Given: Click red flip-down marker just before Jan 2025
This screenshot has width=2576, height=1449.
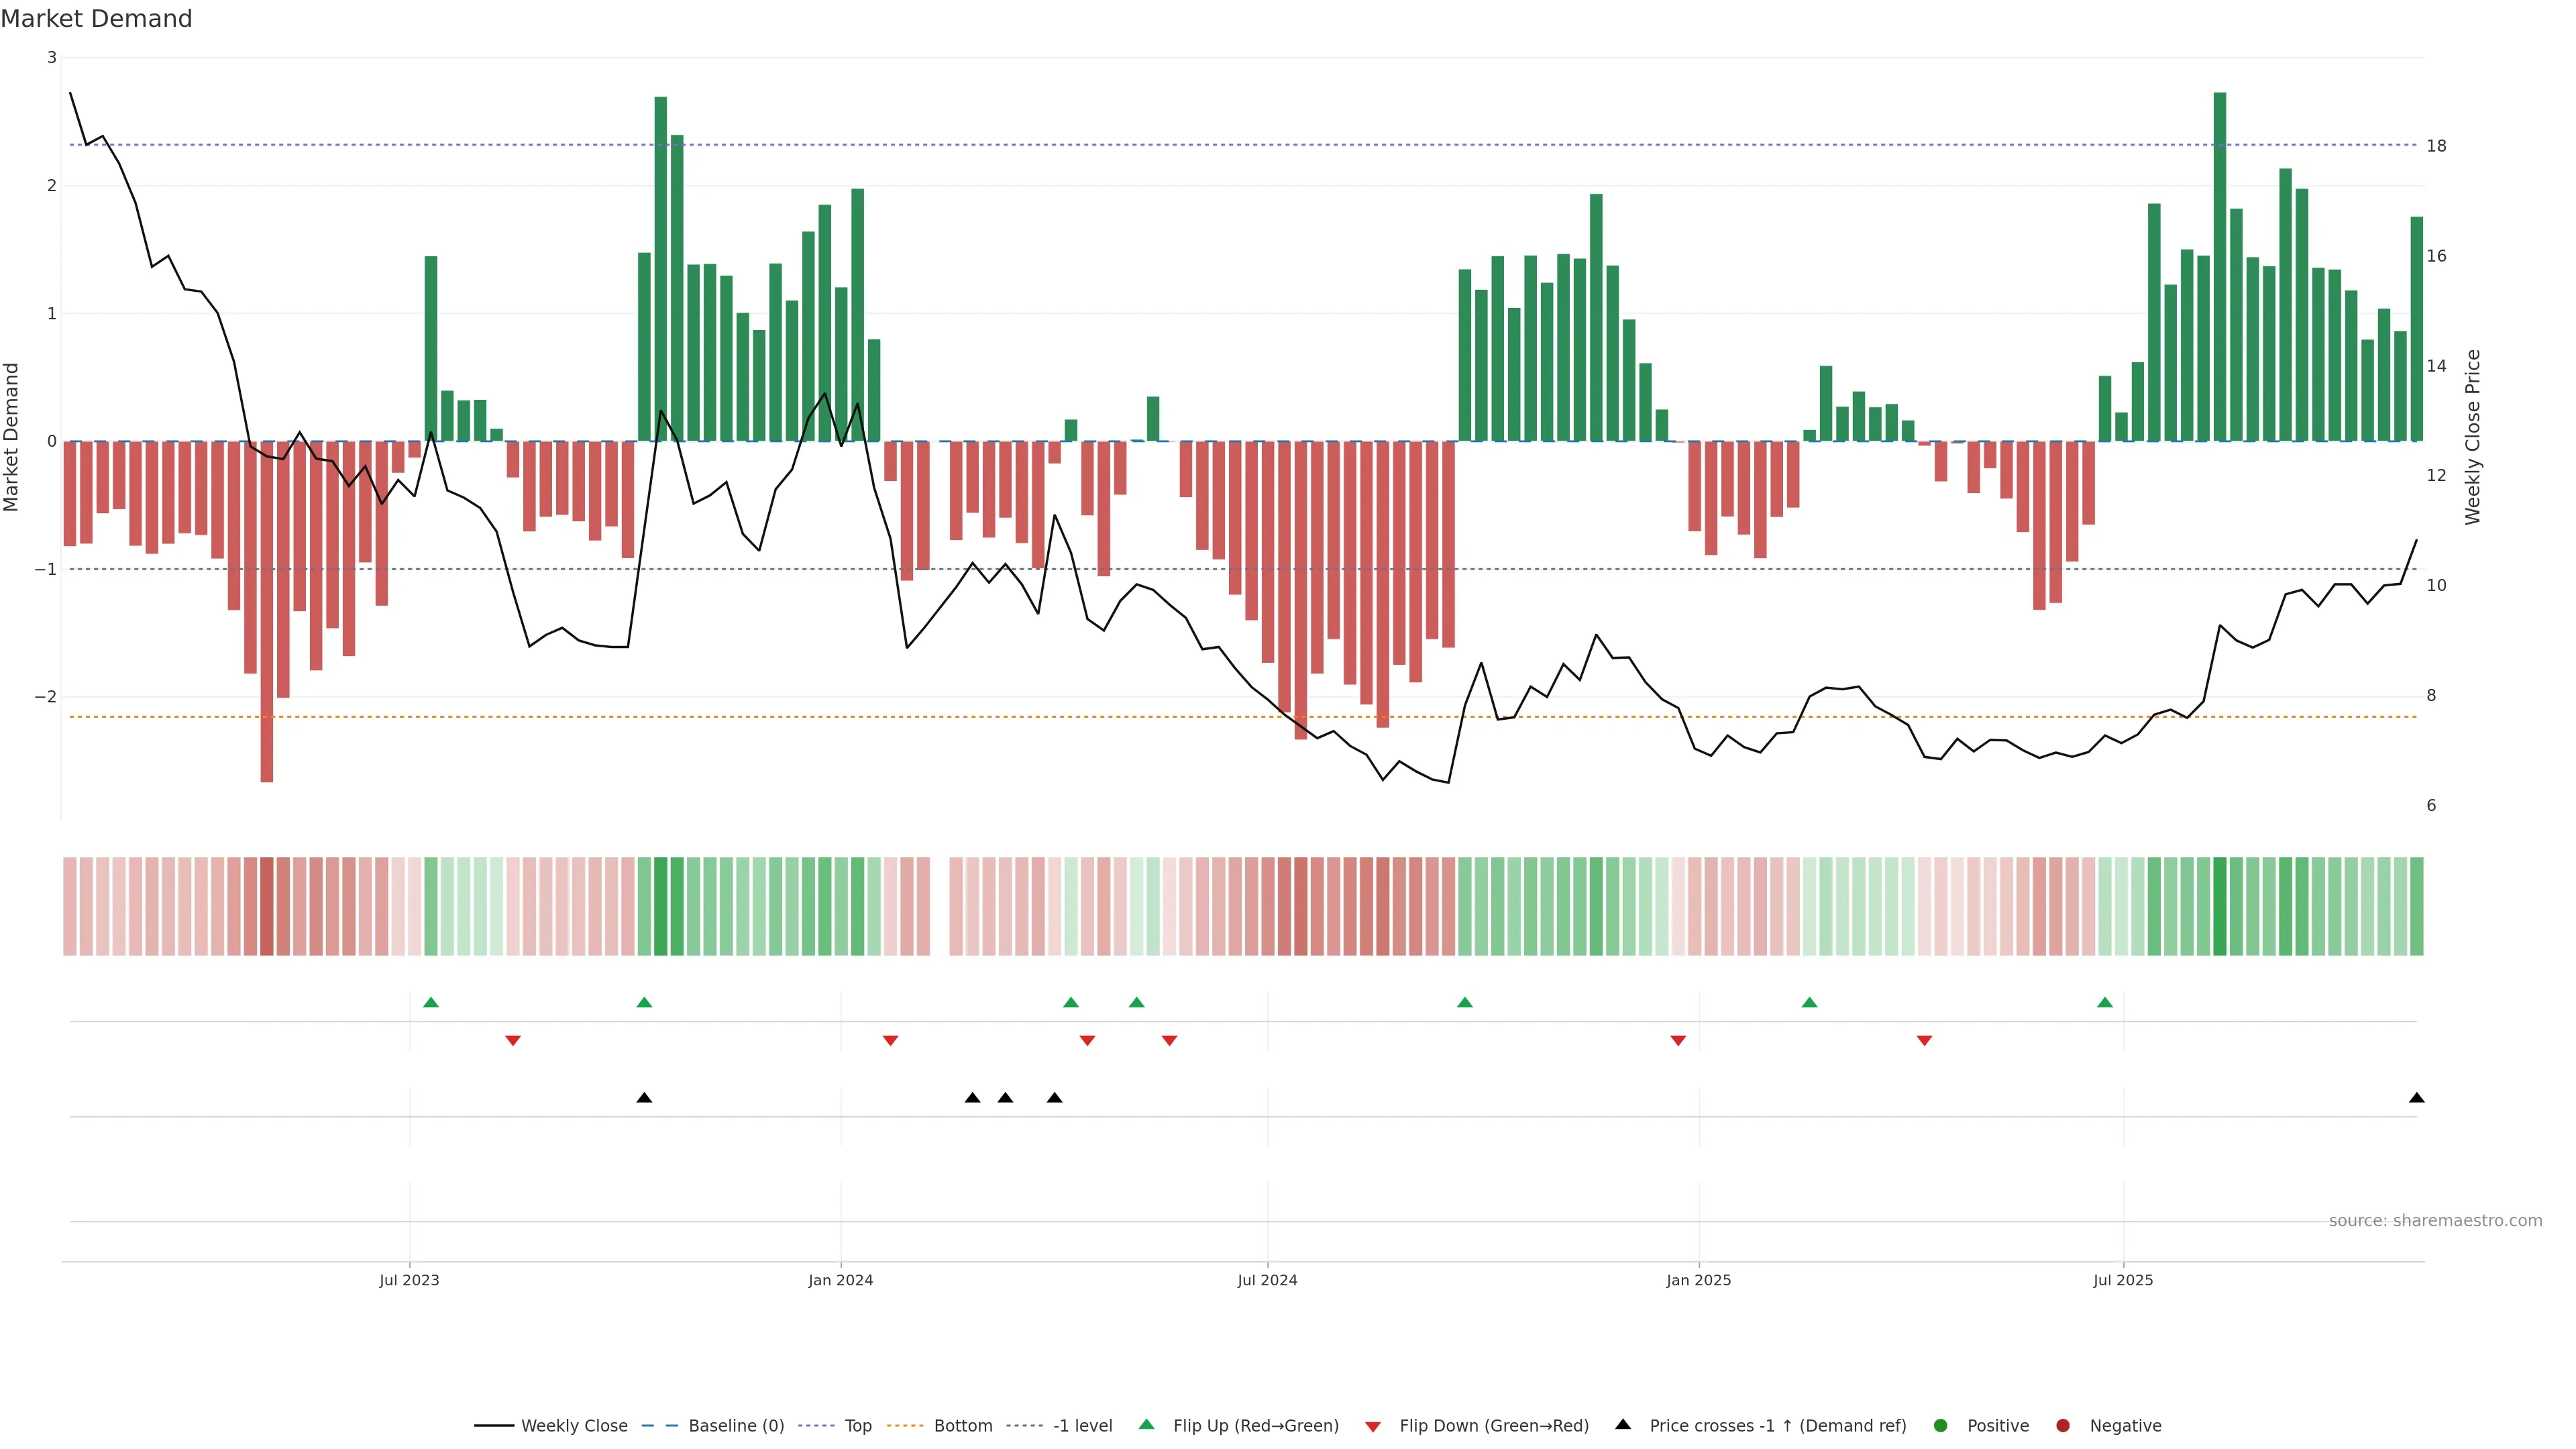Looking at the screenshot, I should click(1678, 1041).
